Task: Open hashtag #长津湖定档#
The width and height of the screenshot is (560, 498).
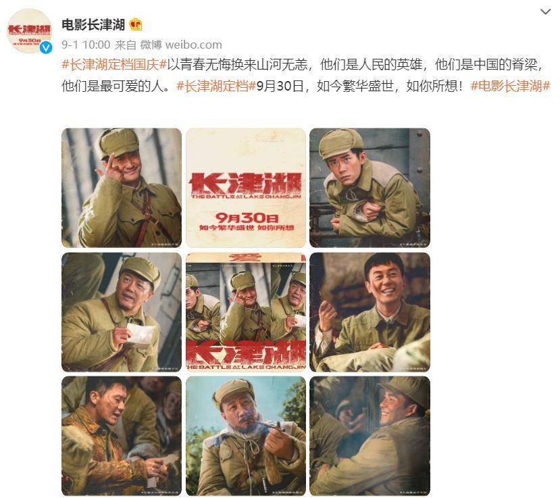Action: [x=216, y=86]
